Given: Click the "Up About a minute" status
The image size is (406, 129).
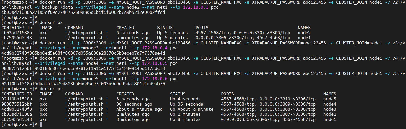Looking at the screenshot, I should point(192,109).
